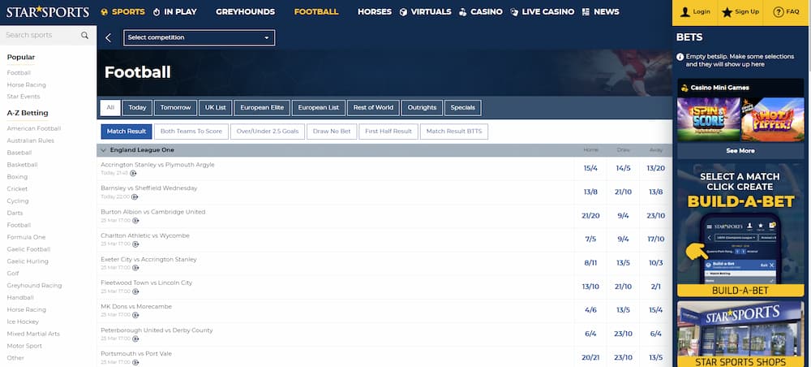Open FAQ via question mark icon
This screenshot has width=811, height=367.
(779, 12)
